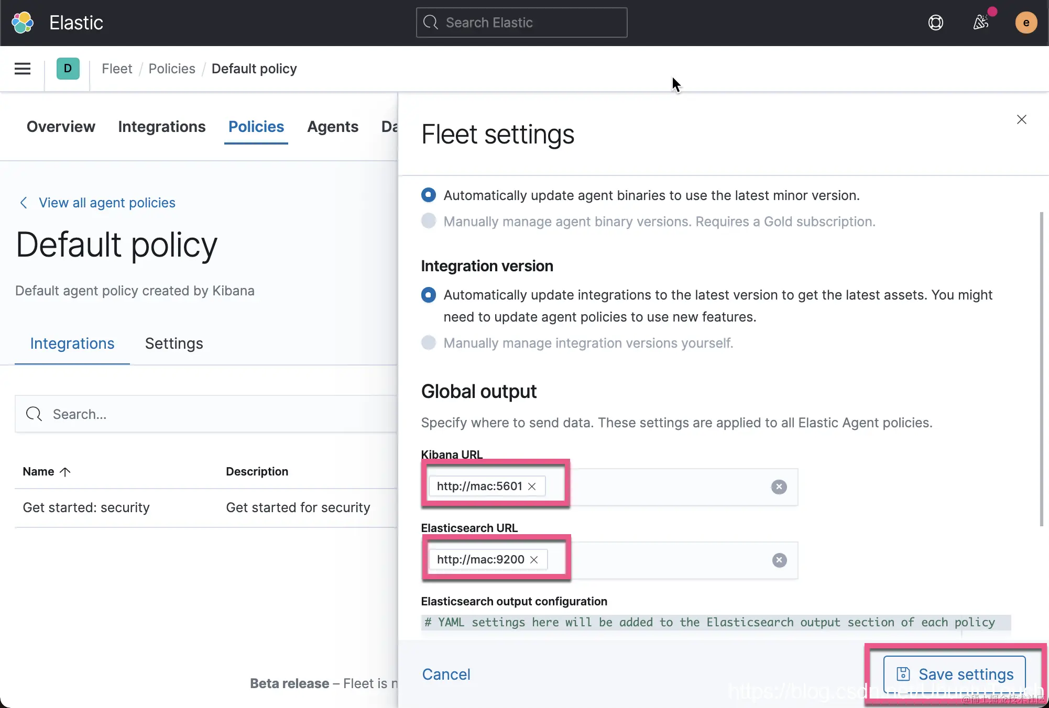Remove the http://mac:9200 URL tag
This screenshot has width=1049, height=708.
(534, 560)
